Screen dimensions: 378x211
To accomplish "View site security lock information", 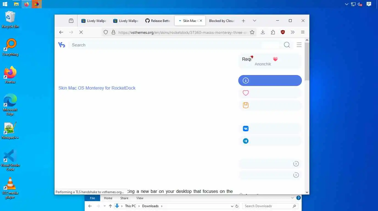I will tap(113, 32).
